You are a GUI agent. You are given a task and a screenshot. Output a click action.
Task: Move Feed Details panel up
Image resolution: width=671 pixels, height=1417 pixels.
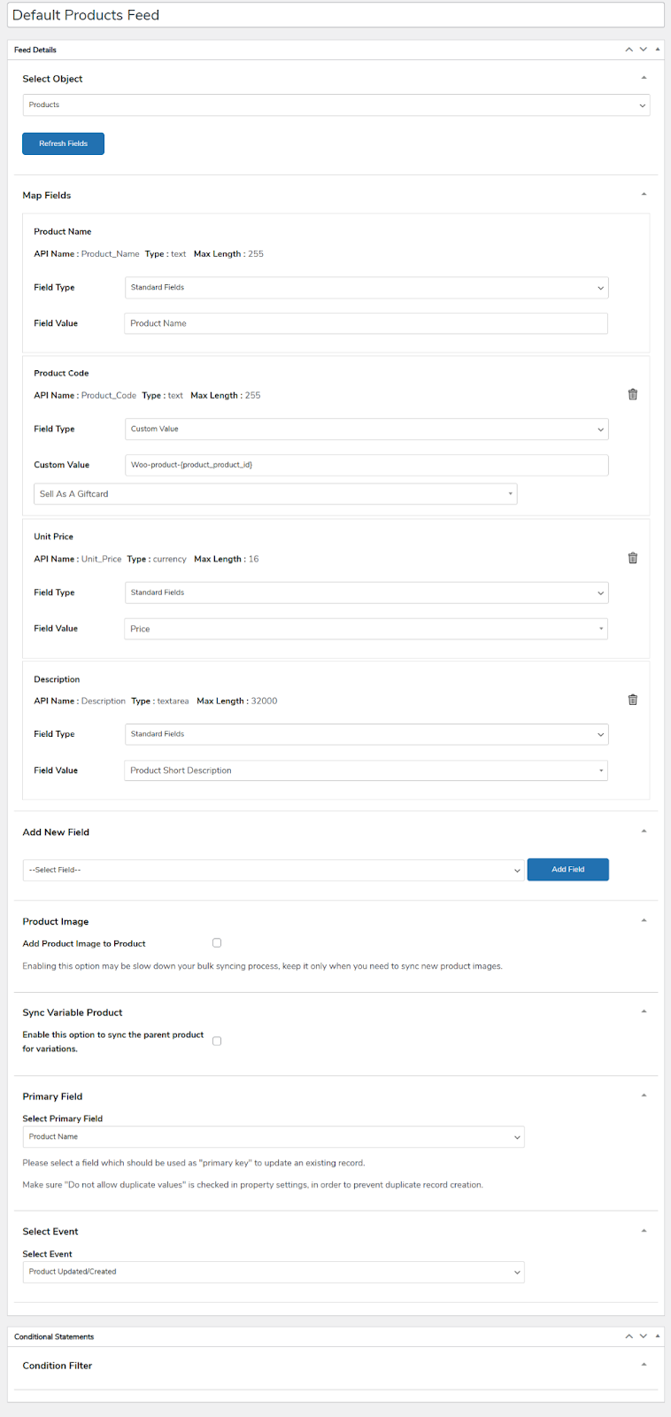[629, 50]
